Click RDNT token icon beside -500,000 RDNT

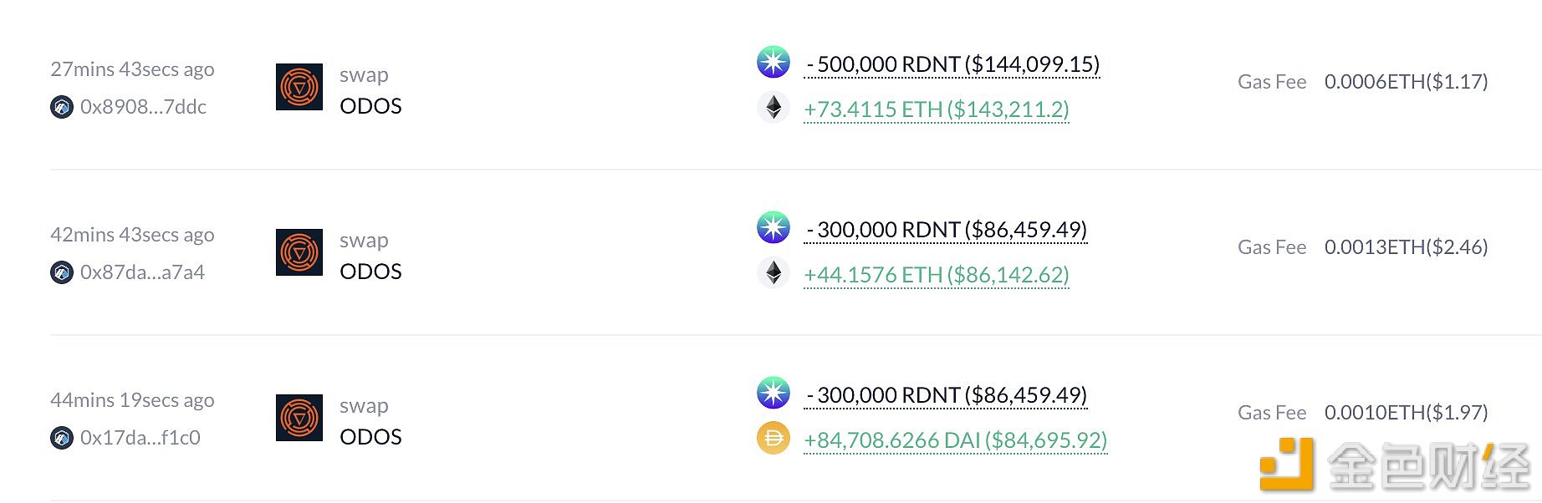tap(774, 62)
